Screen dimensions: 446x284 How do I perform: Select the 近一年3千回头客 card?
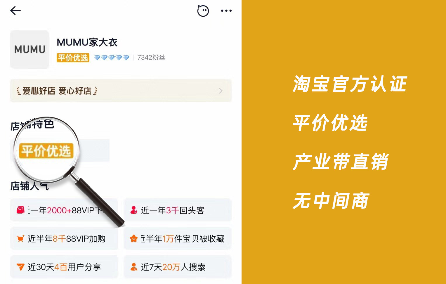(178, 210)
